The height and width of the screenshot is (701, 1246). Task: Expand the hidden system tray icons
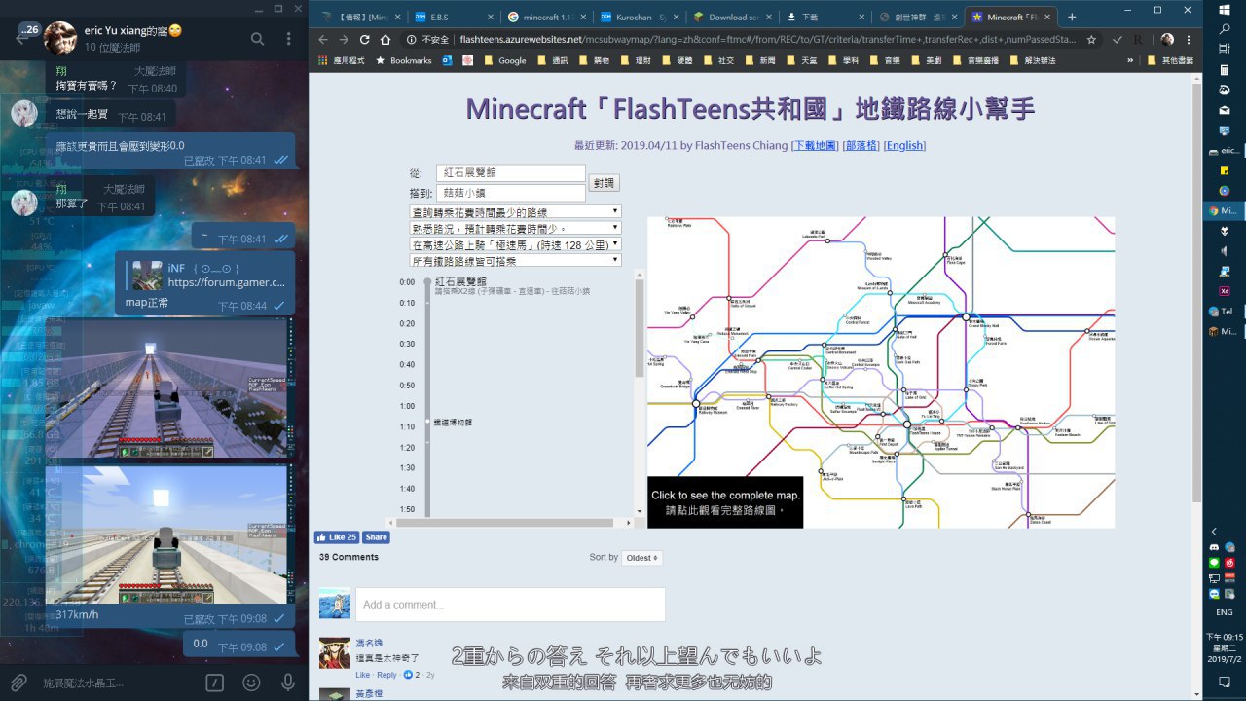point(1214,532)
